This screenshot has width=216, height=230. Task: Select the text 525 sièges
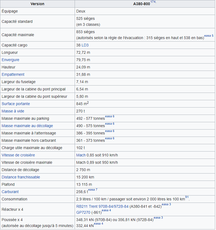click(x=86, y=19)
